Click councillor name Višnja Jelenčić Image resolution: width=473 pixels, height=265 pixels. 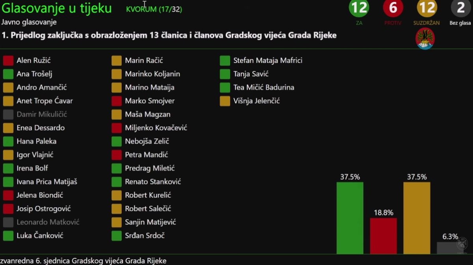tap(256, 101)
